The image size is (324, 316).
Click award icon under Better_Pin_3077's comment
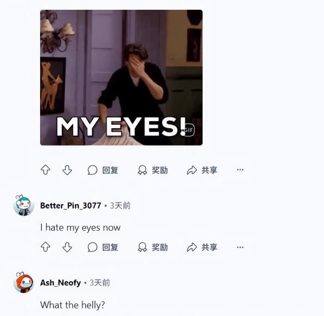pyautogui.click(x=142, y=247)
